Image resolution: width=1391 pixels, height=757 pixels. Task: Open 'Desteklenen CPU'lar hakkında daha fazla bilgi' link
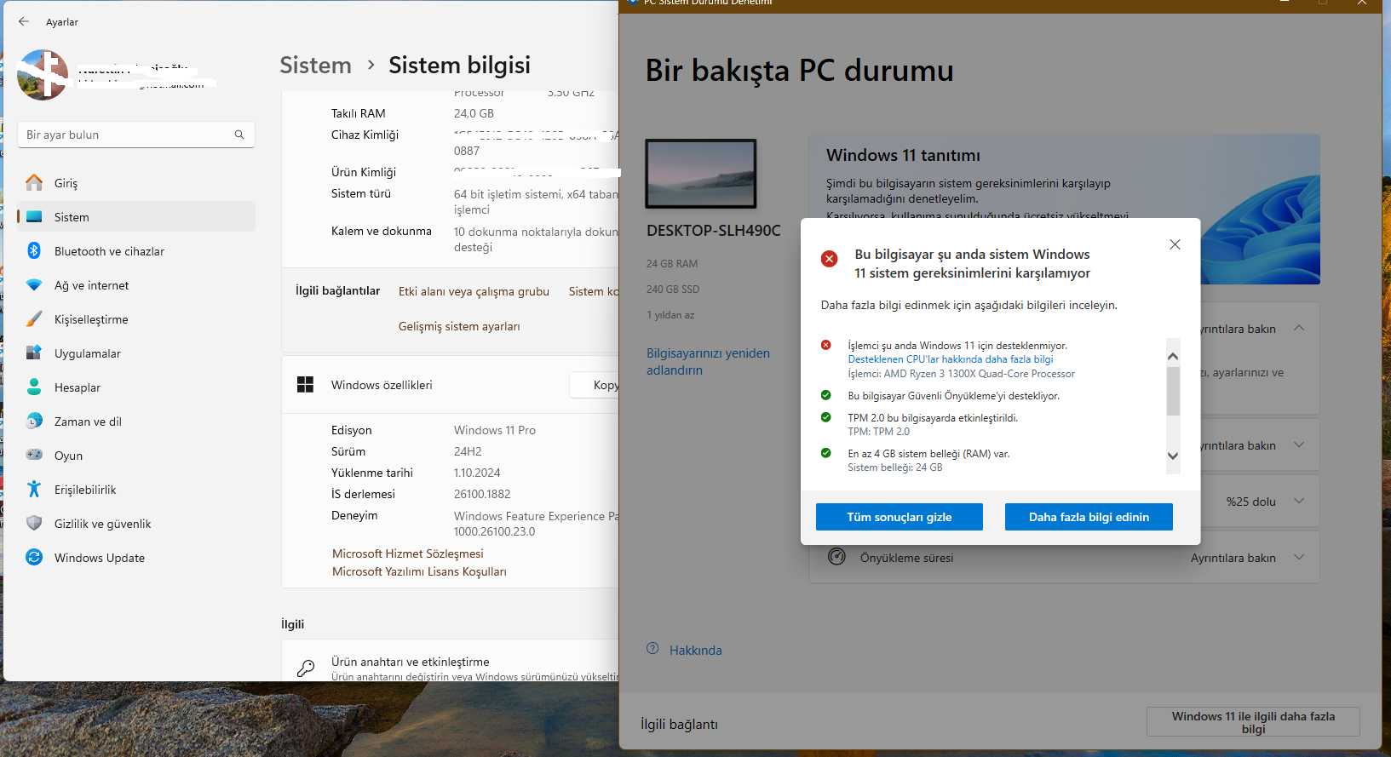pyautogui.click(x=951, y=359)
